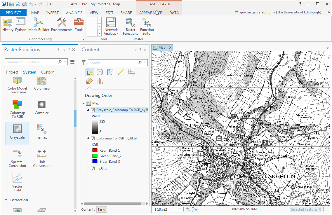The width and height of the screenshot is (332, 215).
Task: Open the Raster Functions pane button
Action: (131, 26)
